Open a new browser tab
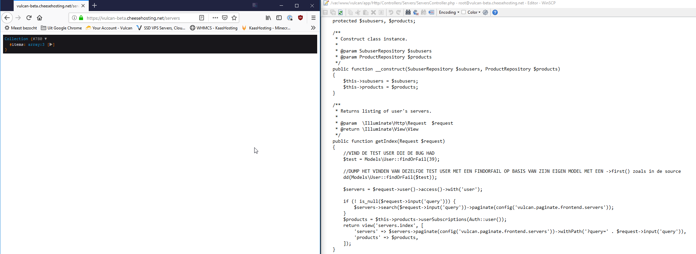This screenshot has height=254, width=696. [x=94, y=5]
